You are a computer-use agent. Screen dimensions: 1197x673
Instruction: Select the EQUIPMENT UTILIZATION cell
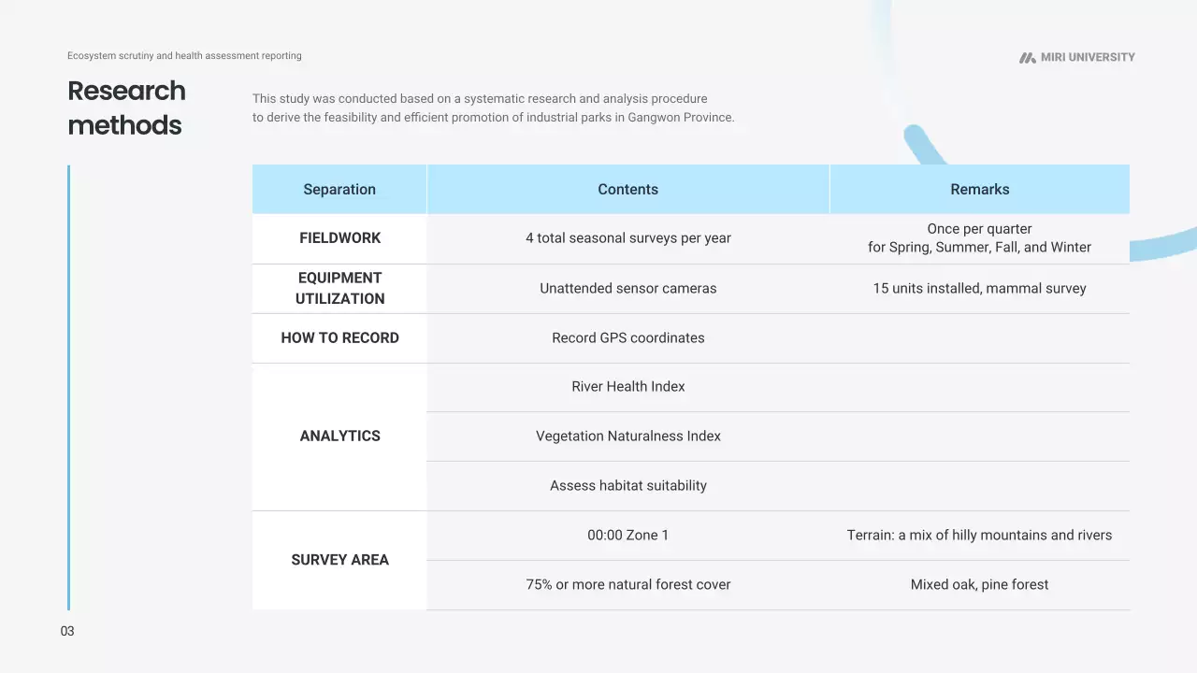tap(339, 288)
